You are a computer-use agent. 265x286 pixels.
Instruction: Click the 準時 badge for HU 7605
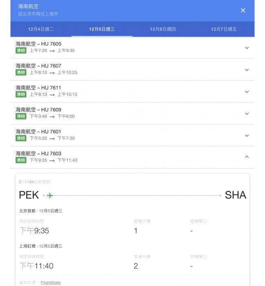coord(21,51)
